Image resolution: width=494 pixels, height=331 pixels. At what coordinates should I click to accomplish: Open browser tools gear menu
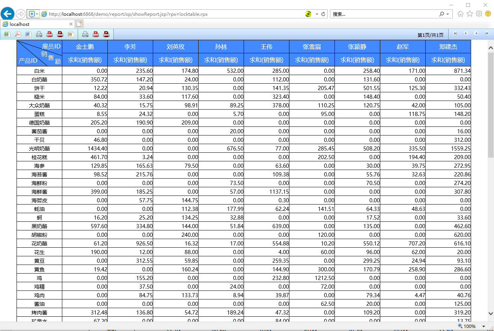pos(479,14)
